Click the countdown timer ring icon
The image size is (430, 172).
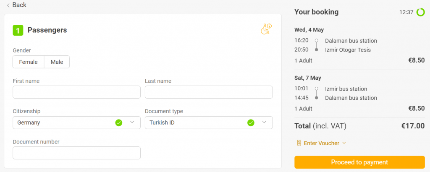click(x=420, y=12)
